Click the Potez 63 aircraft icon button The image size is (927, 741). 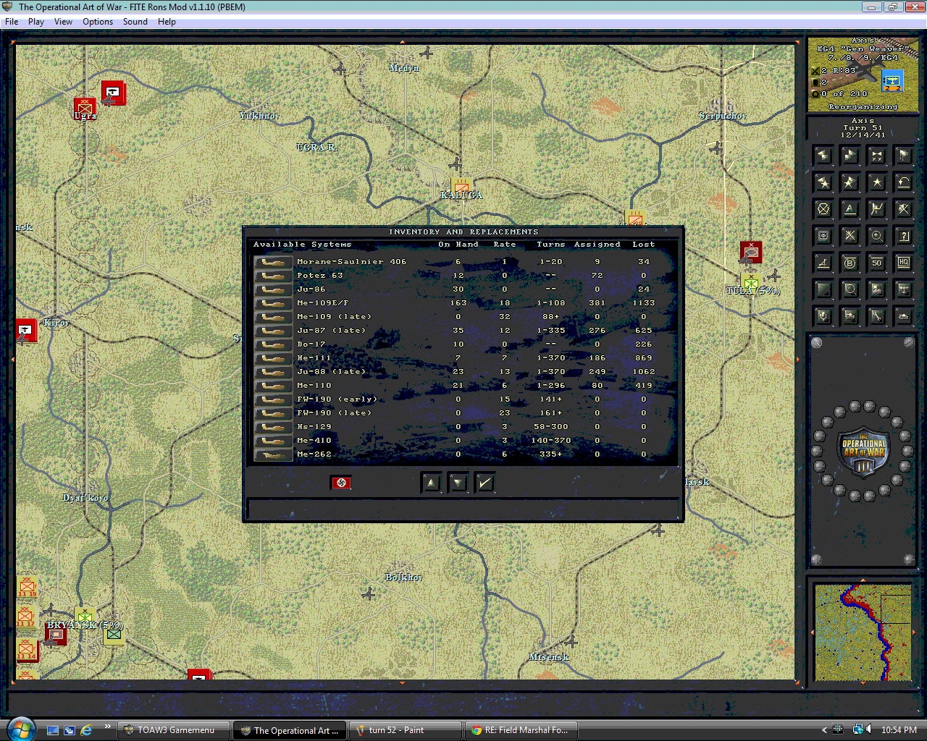(x=273, y=276)
